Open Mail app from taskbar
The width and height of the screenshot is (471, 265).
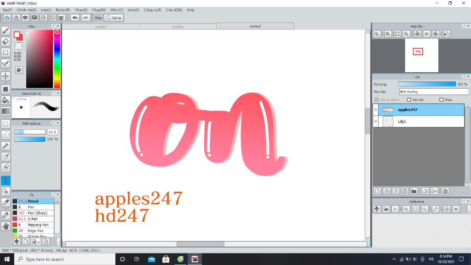151,259
